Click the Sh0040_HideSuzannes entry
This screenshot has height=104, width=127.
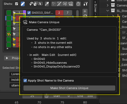(50, 63)
